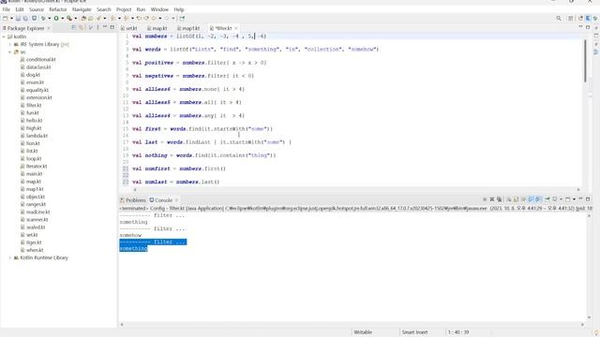Click the Clear Console icon
The height and width of the screenshot is (337, 600).
[509, 199]
